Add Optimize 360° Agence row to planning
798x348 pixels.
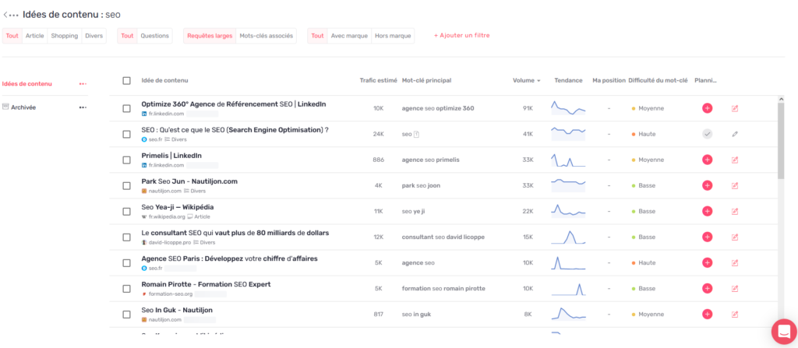(x=707, y=108)
